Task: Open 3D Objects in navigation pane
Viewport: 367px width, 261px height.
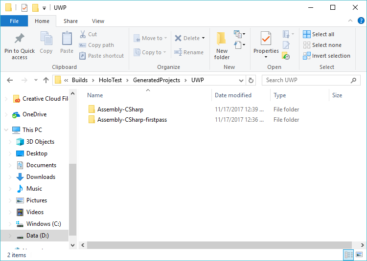Action: point(35,142)
